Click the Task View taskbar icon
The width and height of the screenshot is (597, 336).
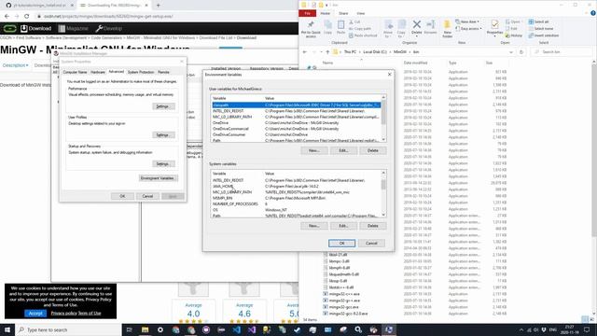129,329
